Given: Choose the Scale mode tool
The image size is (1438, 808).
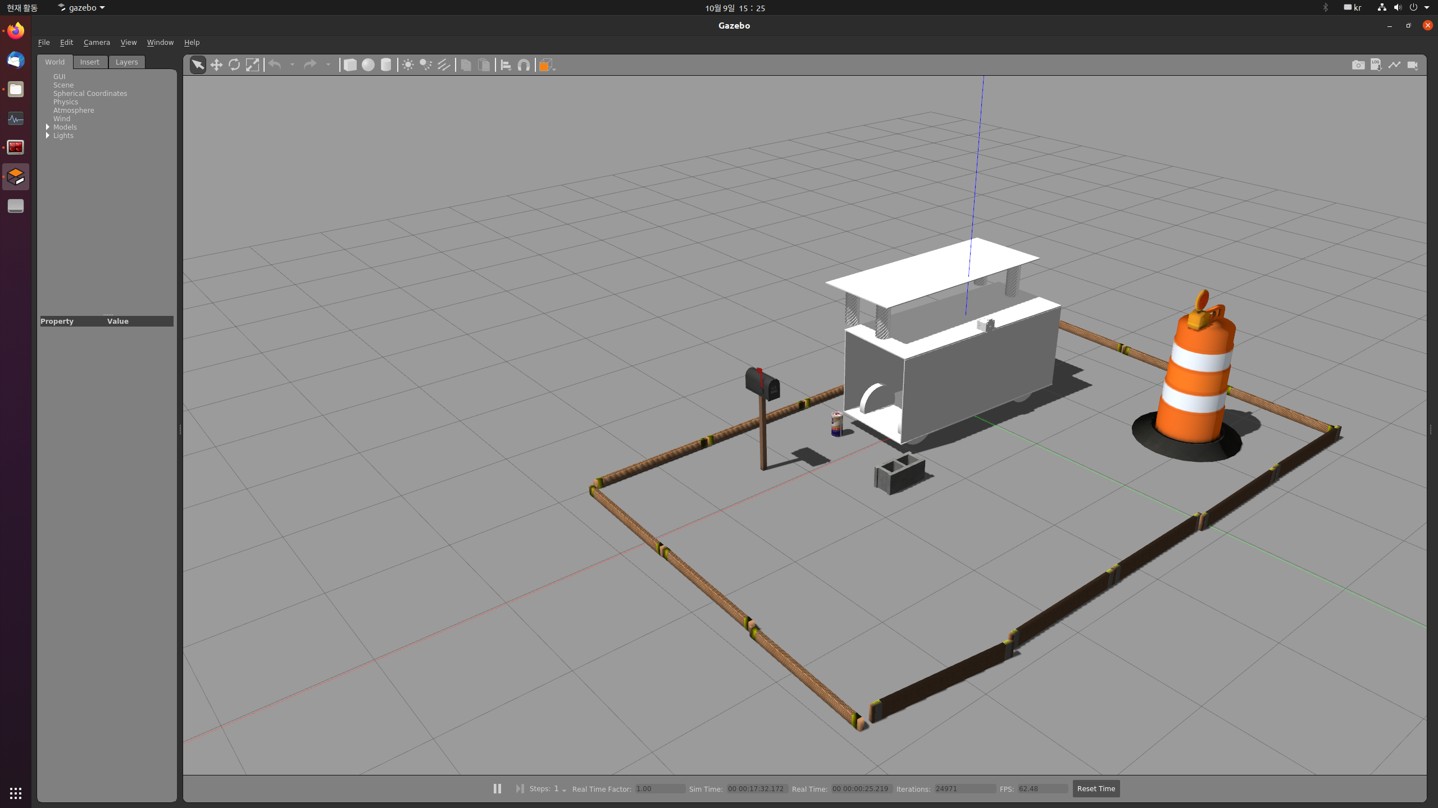Looking at the screenshot, I should pos(253,65).
